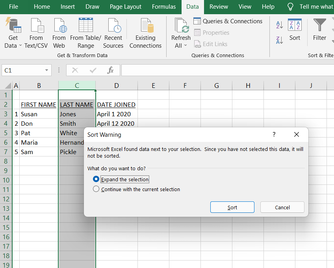Screen dimensions: 334x268
Task: Click the Queries & Connections button
Action: (228, 21)
